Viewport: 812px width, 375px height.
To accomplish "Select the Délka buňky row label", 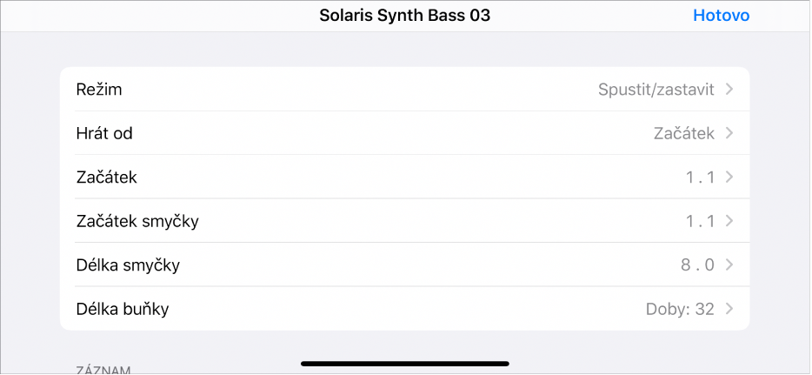I will (x=124, y=308).
